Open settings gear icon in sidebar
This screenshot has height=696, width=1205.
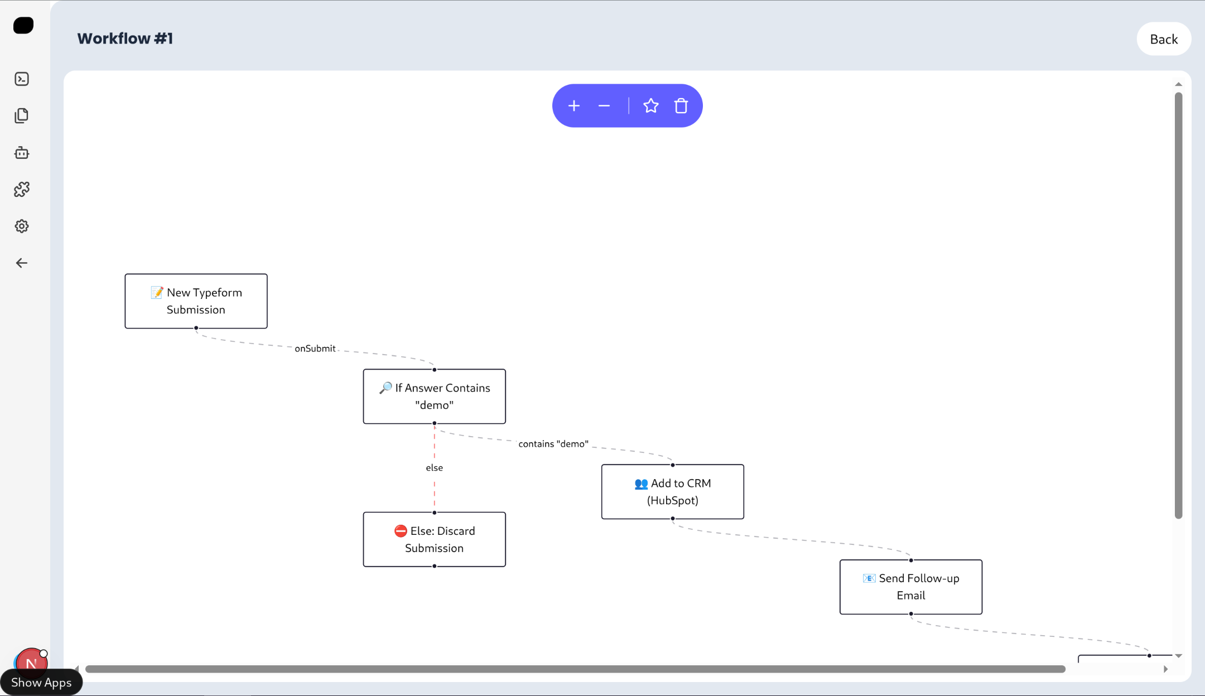[22, 226]
